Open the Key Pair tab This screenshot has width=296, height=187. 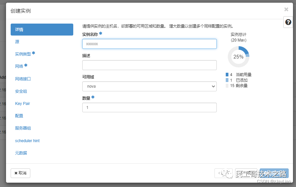tap(22, 103)
